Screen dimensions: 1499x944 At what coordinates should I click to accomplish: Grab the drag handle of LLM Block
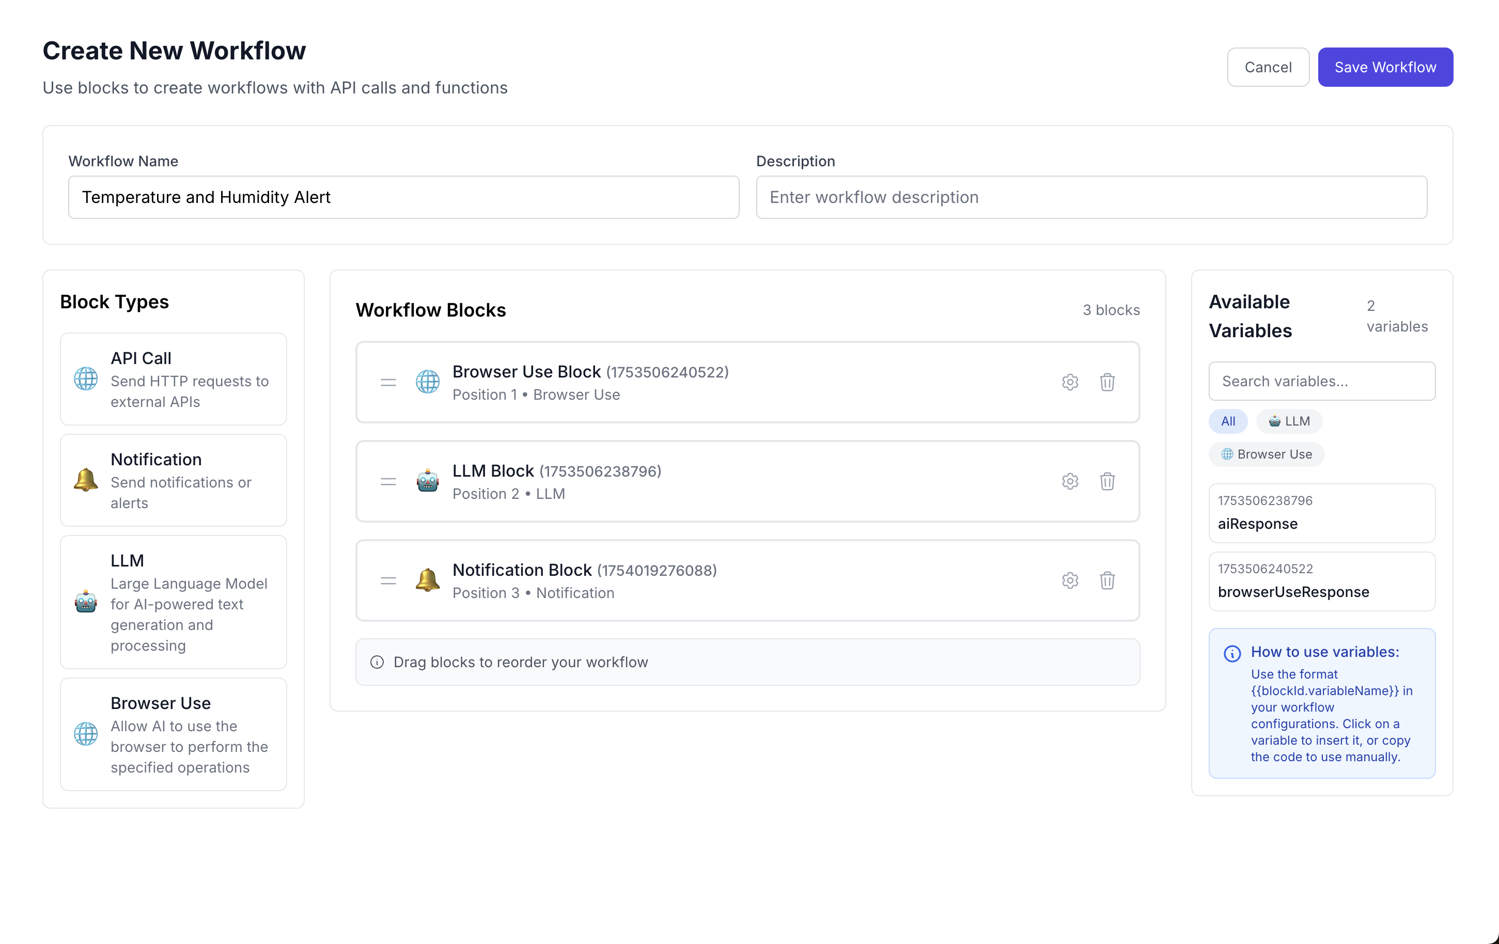(388, 481)
